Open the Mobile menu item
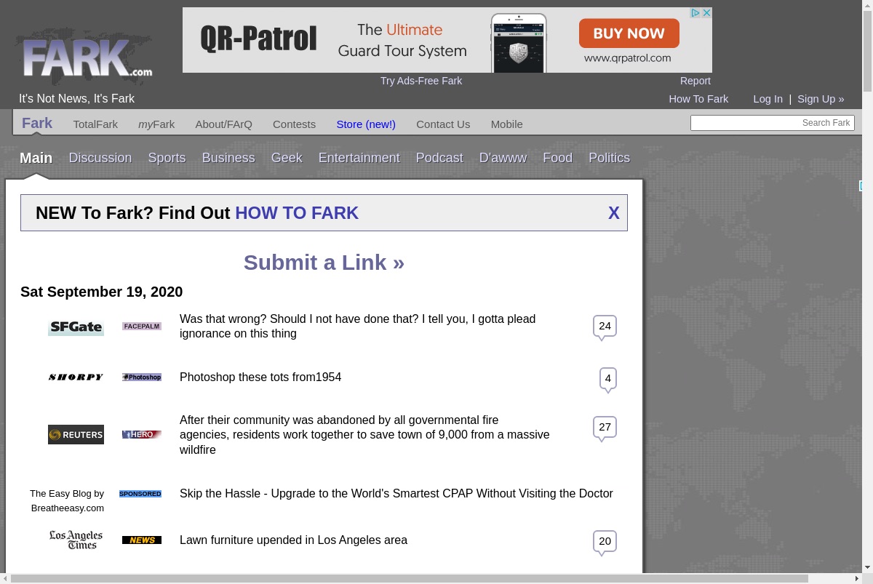This screenshot has height=584, width=873. [x=506, y=124]
